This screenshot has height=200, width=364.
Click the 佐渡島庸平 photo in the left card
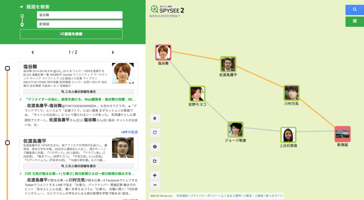coord(123,148)
